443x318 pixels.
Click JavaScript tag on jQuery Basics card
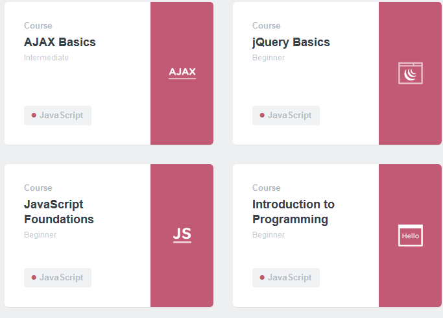tap(286, 116)
